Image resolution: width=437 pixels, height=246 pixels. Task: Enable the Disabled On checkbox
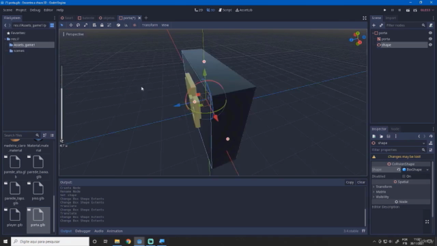(x=404, y=176)
